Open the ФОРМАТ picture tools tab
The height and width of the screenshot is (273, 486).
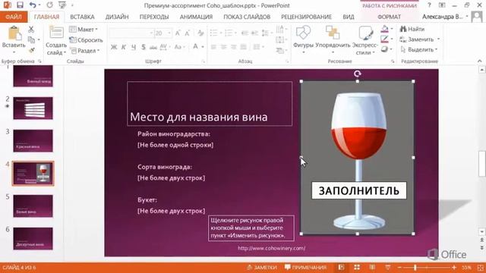click(x=390, y=17)
